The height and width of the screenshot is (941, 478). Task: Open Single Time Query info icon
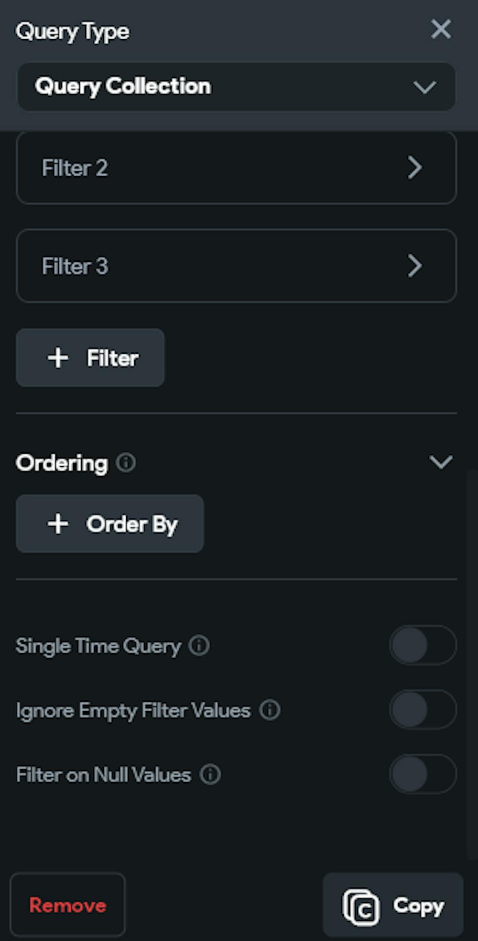(x=199, y=645)
